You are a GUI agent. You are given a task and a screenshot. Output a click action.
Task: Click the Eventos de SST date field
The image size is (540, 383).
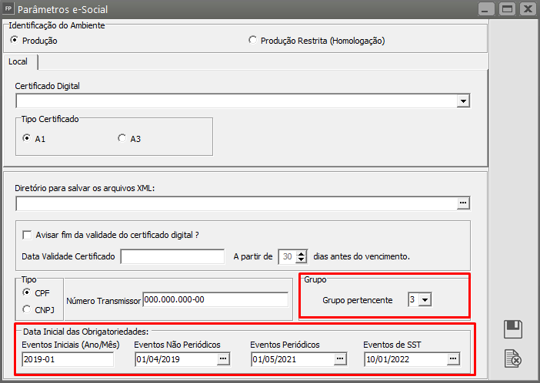coord(406,359)
